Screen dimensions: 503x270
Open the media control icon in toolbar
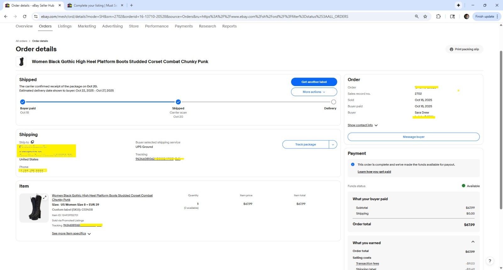click(x=452, y=16)
